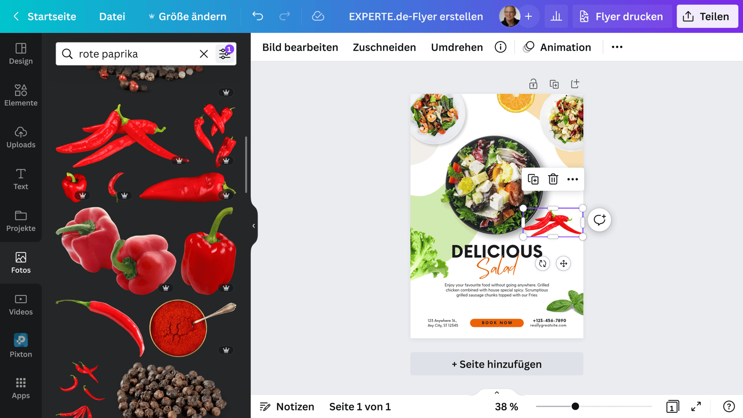743x418 pixels.
Task: Open the analytics bar chart icon
Action: [x=556, y=16]
